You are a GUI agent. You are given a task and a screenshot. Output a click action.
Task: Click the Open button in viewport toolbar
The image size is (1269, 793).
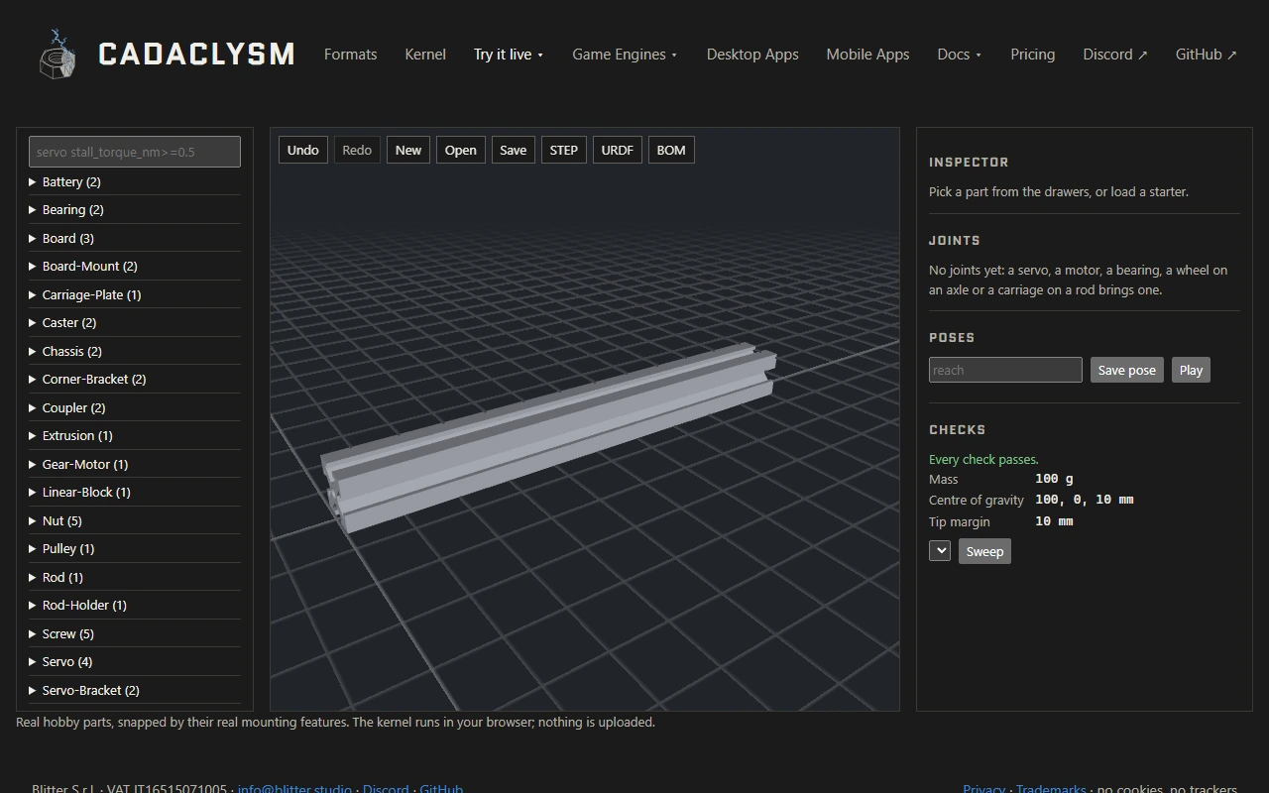pyautogui.click(x=461, y=151)
